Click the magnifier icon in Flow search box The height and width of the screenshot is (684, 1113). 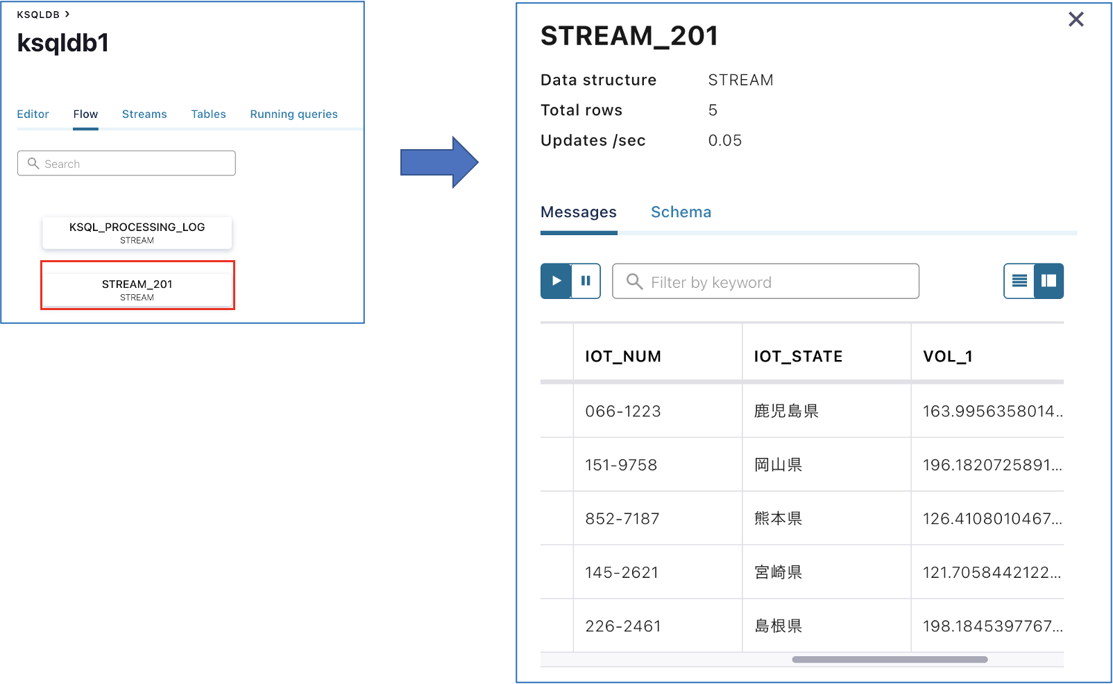(x=33, y=163)
